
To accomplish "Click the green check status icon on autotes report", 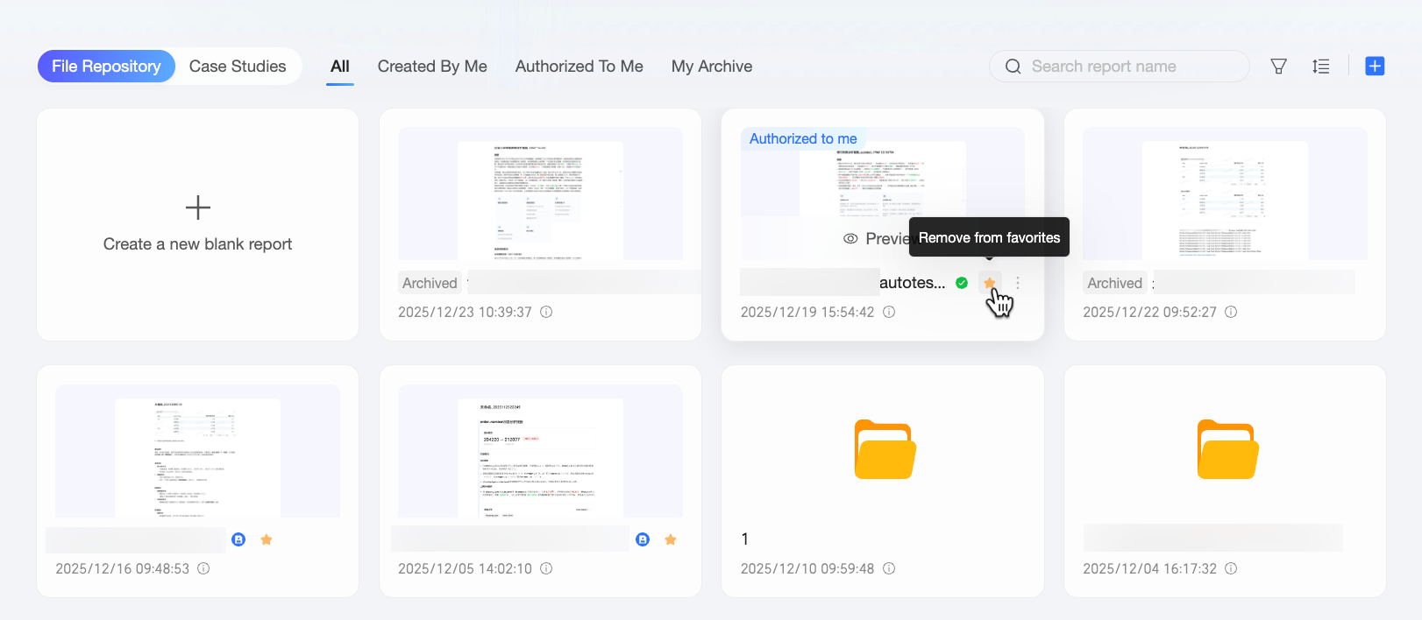I will pos(962,283).
